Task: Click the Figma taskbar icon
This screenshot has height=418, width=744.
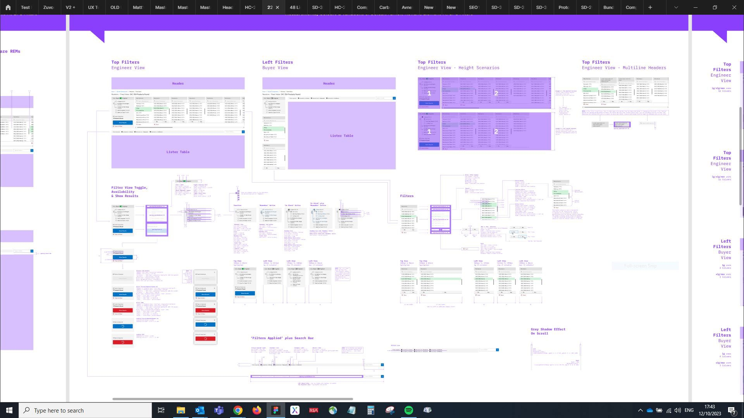Action: 276,410
